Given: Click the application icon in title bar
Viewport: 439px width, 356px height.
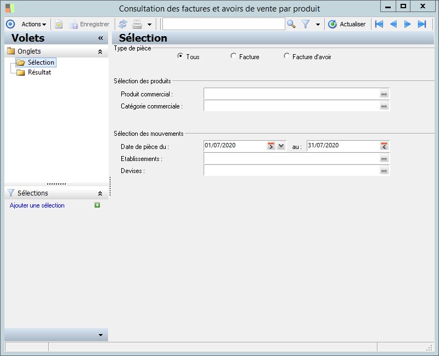Looking at the screenshot, I should (10, 8).
